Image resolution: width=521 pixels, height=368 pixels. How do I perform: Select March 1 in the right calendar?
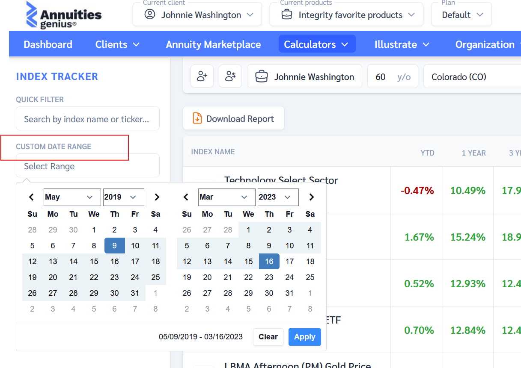[x=249, y=230]
